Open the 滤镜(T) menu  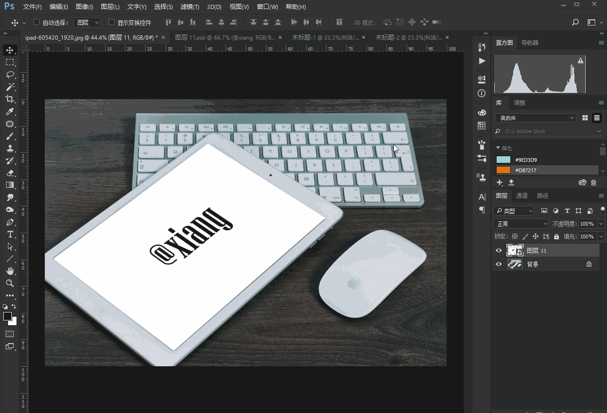coord(190,7)
